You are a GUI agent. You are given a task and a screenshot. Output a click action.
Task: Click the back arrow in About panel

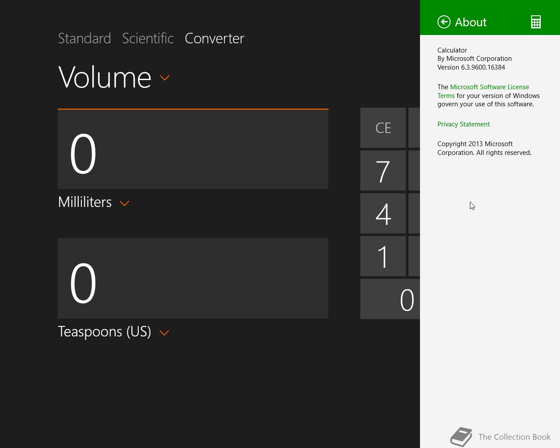[x=444, y=22]
